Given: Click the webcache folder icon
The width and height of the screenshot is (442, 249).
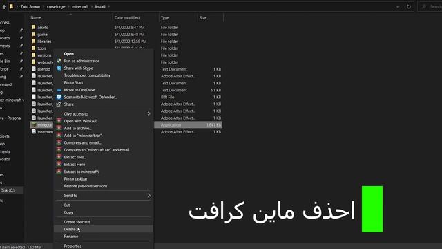Looking at the screenshot, I should click(34, 62).
